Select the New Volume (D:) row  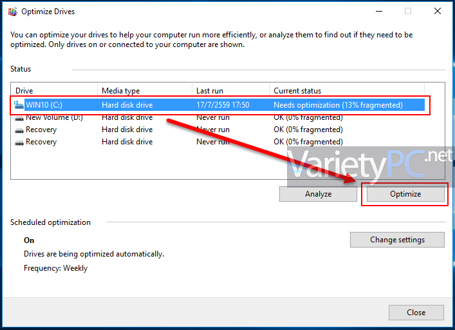[219, 117]
